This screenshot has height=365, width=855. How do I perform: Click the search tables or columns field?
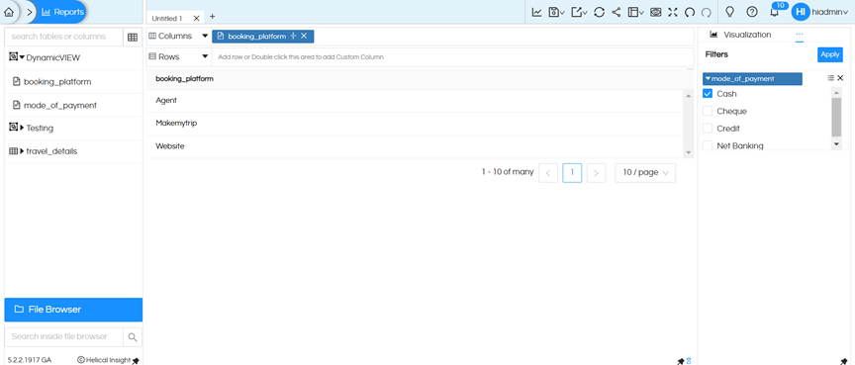pyautogui.click(x=63, y=37)
